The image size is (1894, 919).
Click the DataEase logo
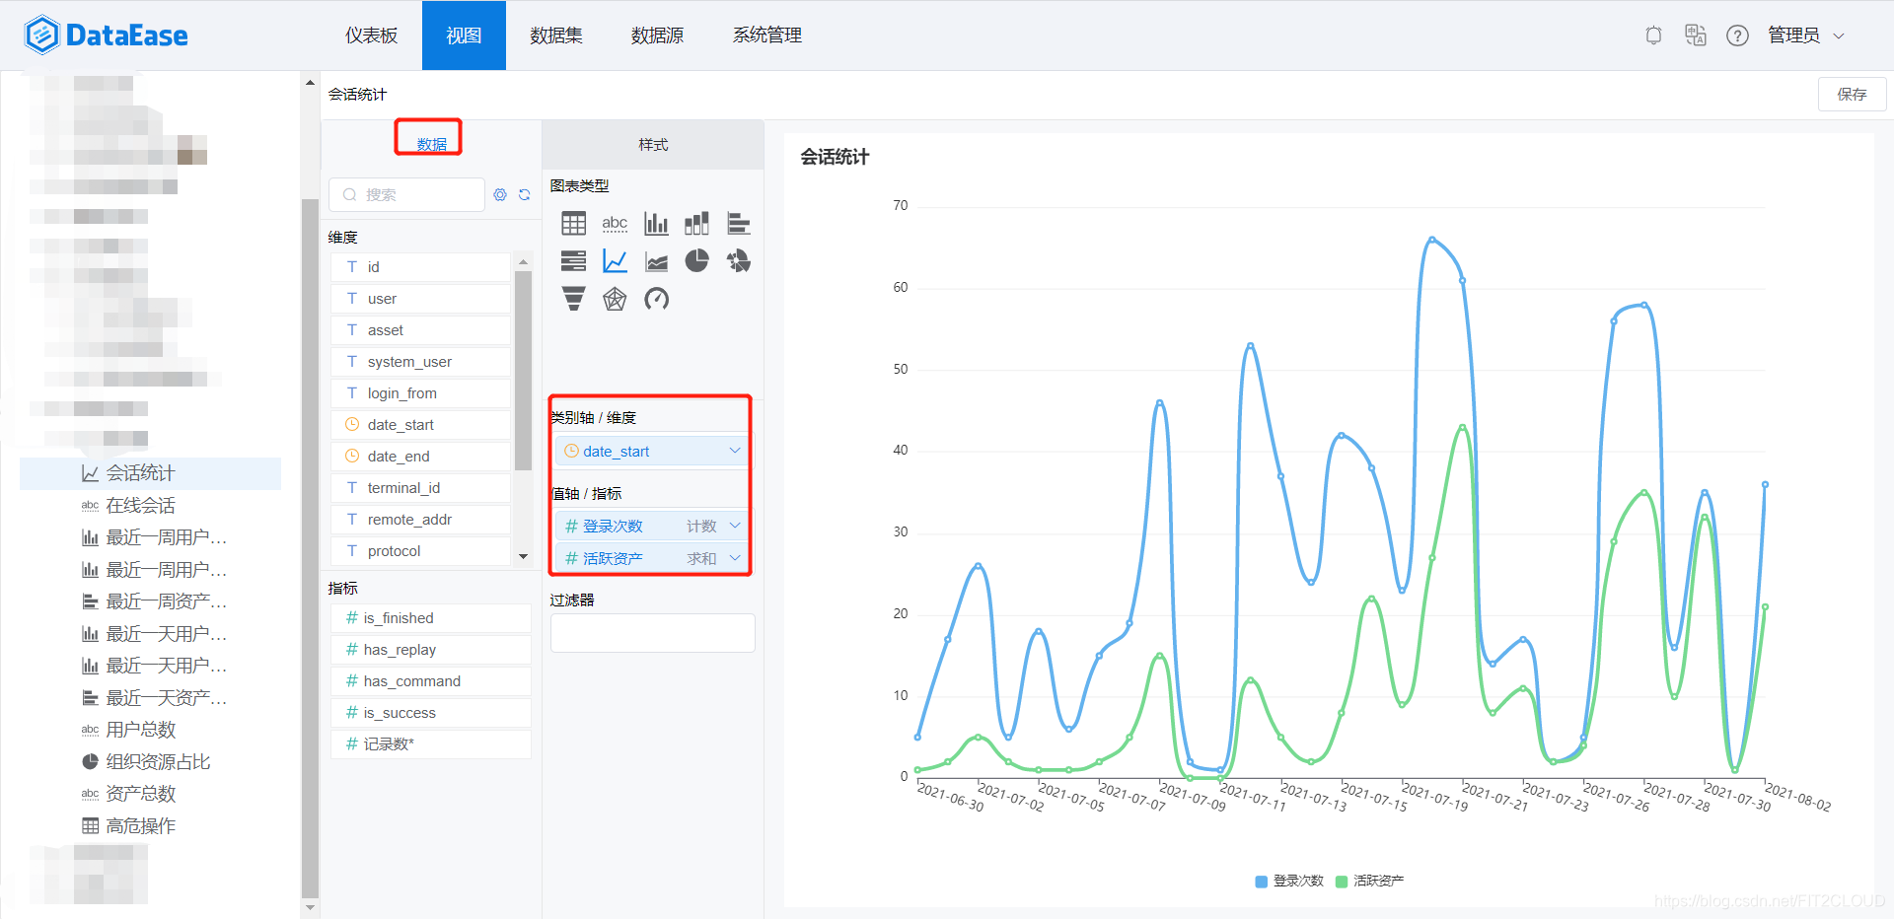(107, 35)
